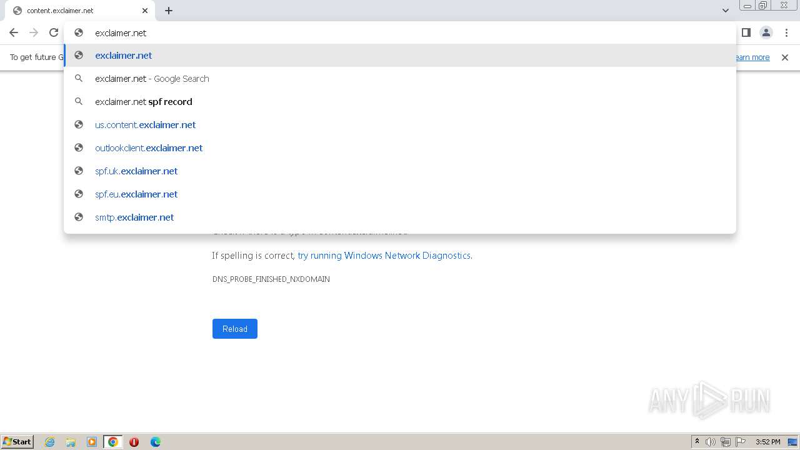Click the 3:52 PM clock
Viewport: 800px width, 450px height.
tap(767, 442)
